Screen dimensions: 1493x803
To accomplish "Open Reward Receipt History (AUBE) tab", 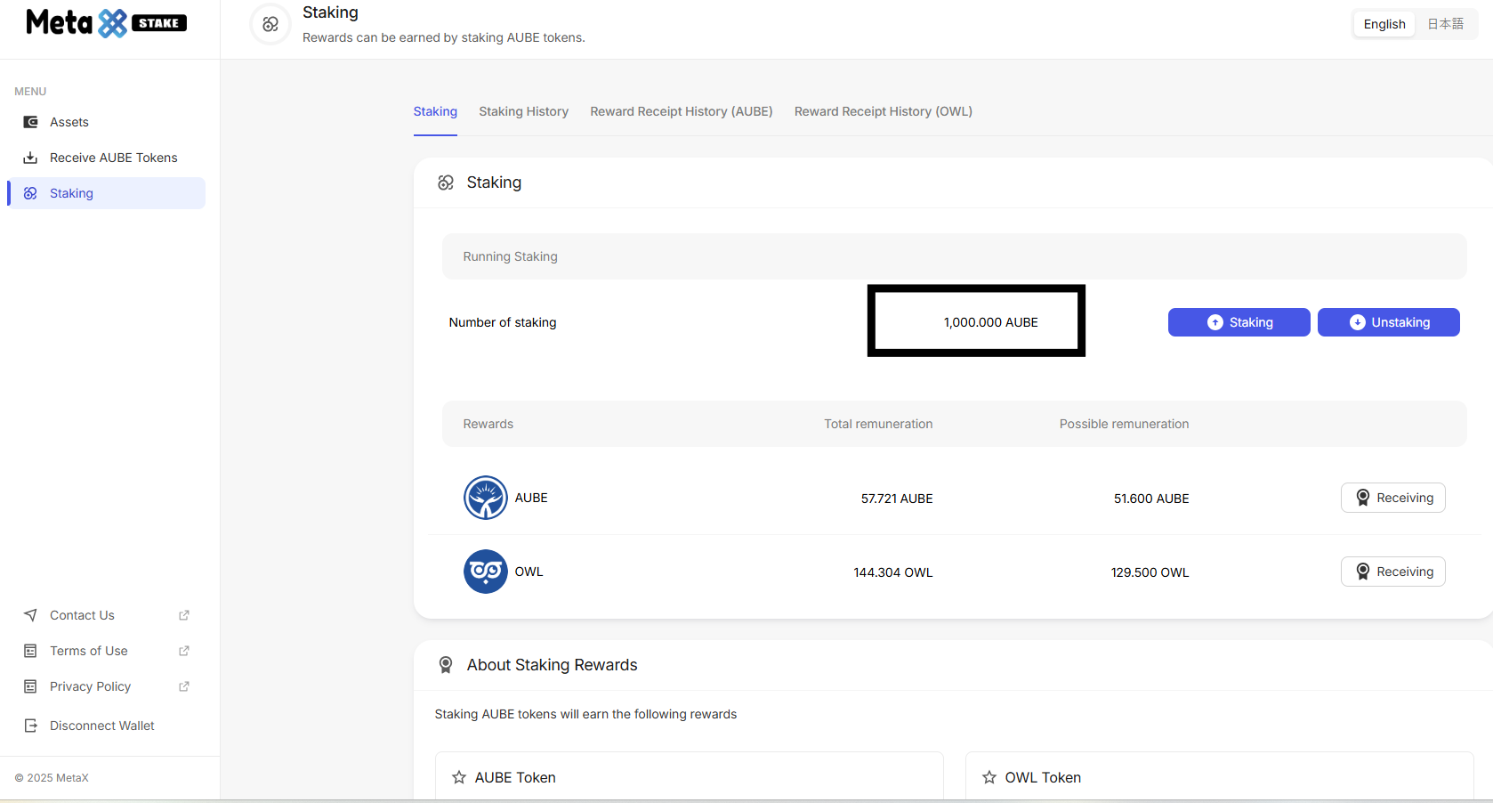I will 681,111.
